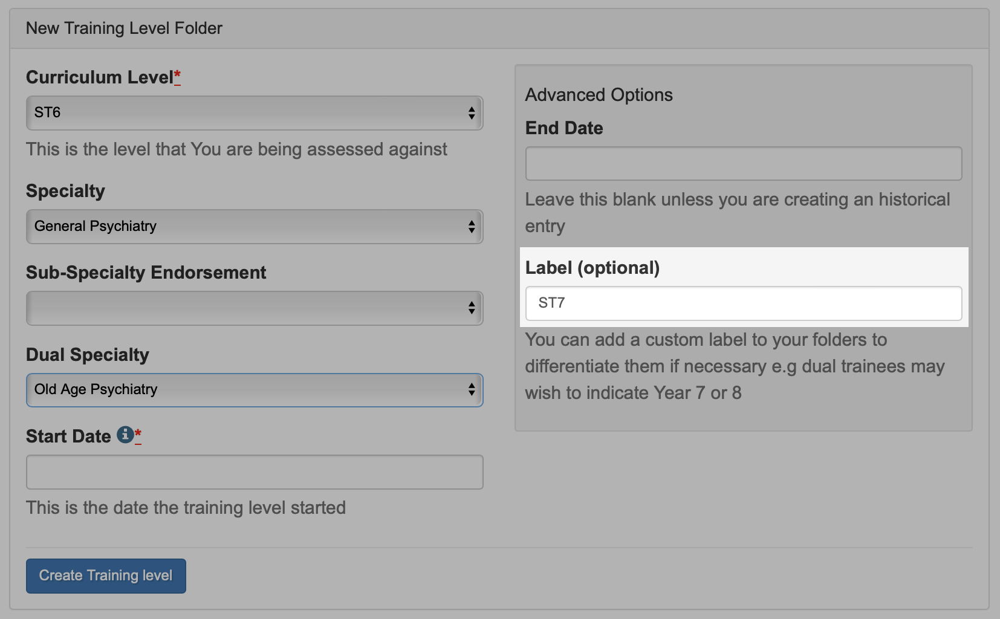Click the 'Advanced Options' heading text
Image resolution: width=1000 pixels, height=619 pixels.
tap(599, 95)
